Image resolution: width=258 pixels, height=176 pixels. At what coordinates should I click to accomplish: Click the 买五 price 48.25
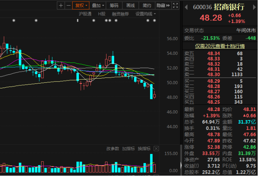click(x=213, y=102)
